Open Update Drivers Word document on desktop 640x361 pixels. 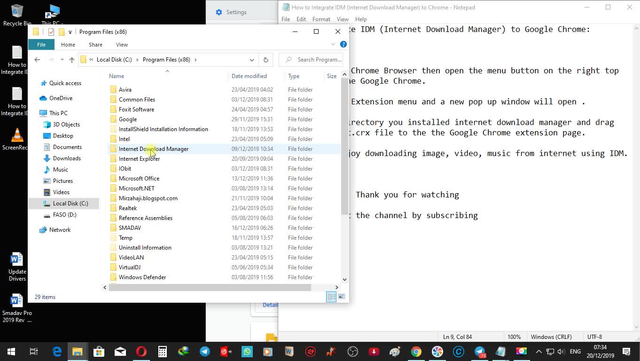[x=17, y=267]
